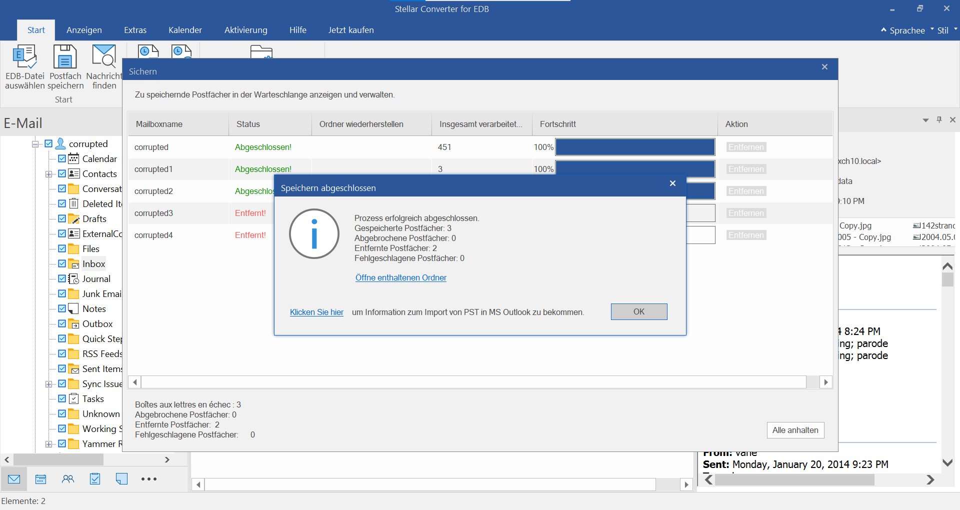Click the Notes view icon
The image size is (960, 510).
(x=121, y=479)
